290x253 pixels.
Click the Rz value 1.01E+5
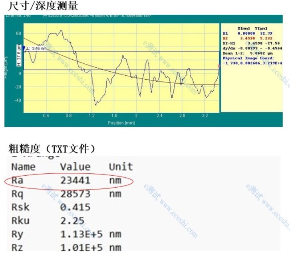click(81, 247)
